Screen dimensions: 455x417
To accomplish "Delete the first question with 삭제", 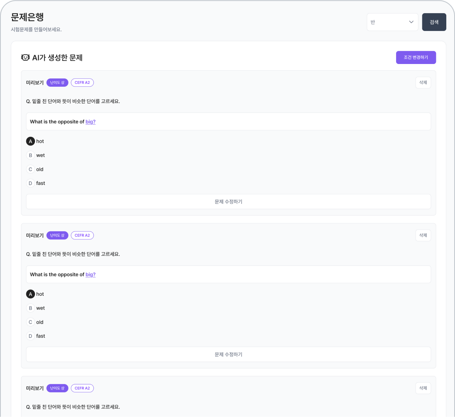I will 423,83.
